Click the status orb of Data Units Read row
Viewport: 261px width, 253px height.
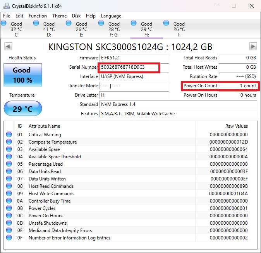click(9, 171)
